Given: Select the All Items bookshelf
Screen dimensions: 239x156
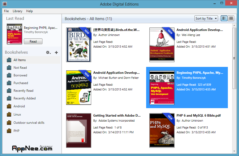Looking at the screenshot, I should pos(31,60).
